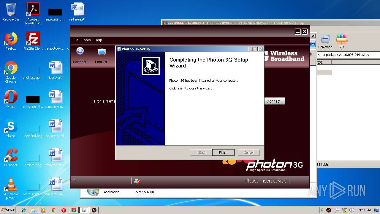Screen dimensions: 380x214
Task: Select stylevery.rtf desktop file
Action: 55,128
